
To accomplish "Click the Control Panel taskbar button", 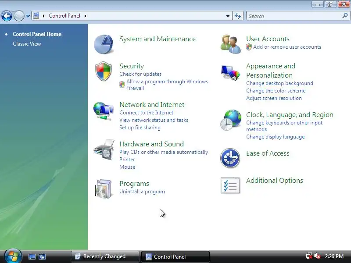I will click(175, 256).
